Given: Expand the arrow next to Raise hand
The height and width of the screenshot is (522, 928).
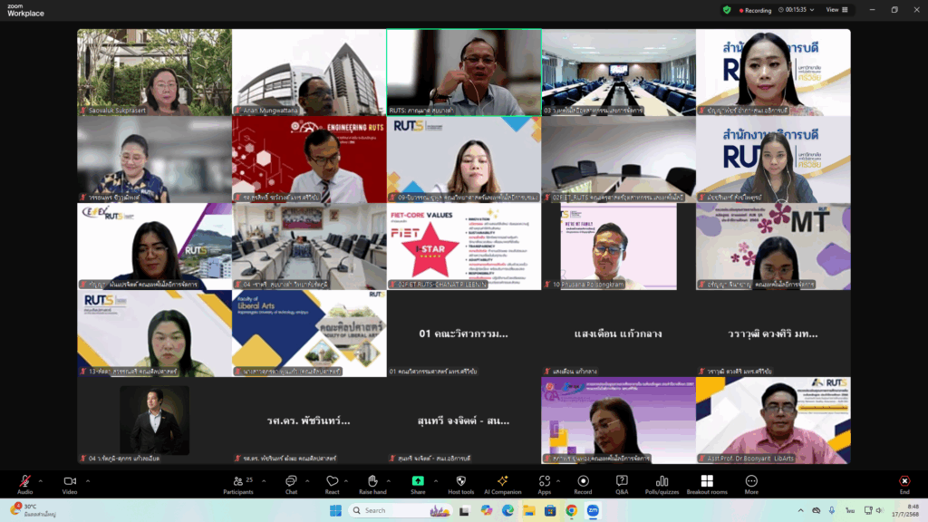Looking at the screenshot, I should (388, 481).
